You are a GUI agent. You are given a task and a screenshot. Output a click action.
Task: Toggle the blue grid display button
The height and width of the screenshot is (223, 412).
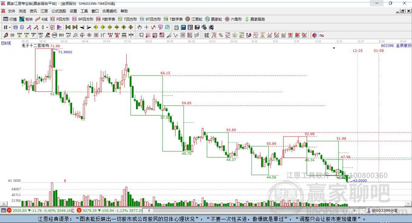pyautogui.click(x=15, y=27)
